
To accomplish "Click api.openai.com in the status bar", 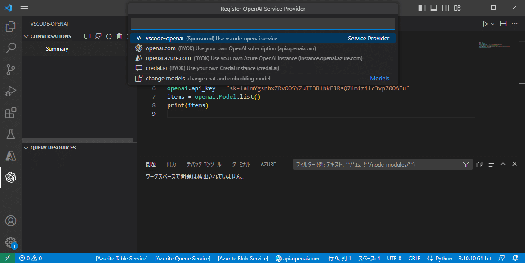I will 297,258.
